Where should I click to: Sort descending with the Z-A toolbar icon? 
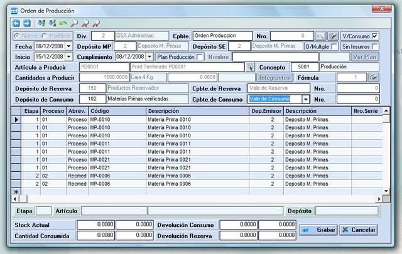(53, 24)
